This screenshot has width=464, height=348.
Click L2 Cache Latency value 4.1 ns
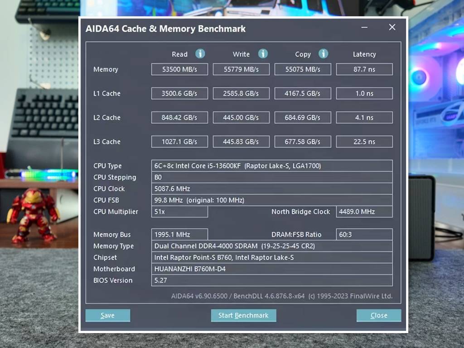pyautogui.click(x=364, y=117)
